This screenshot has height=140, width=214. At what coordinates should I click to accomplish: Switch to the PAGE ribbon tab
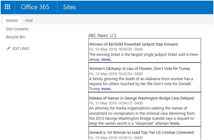29,20
